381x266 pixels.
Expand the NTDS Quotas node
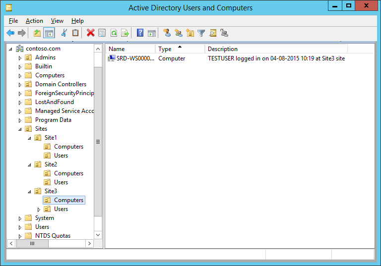[20, 236]
